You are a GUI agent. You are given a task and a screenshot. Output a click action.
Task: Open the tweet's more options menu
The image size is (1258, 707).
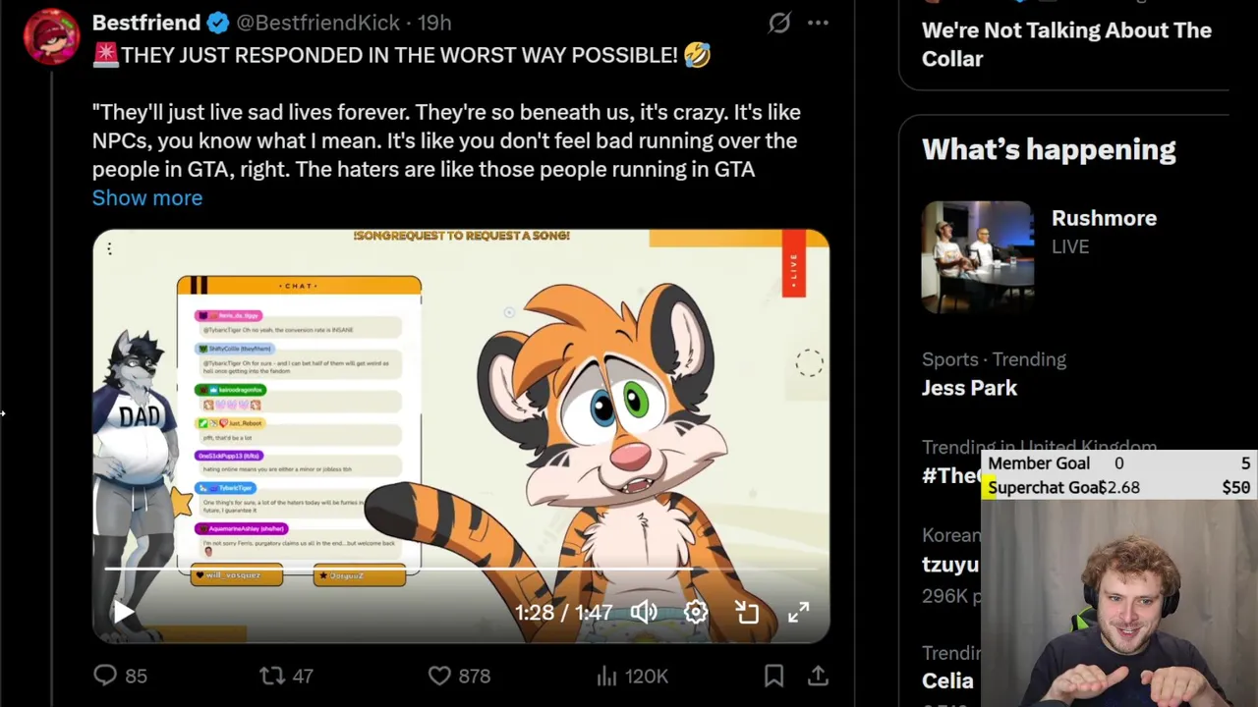point(818,23)
